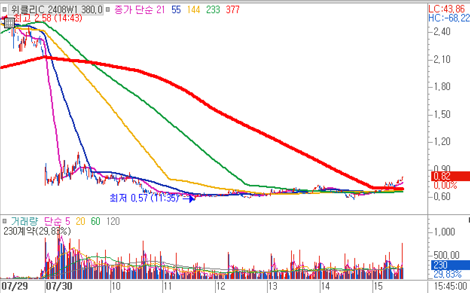Click the 종가 단순 moving average label
The height and width of the screenshot is (293, 470).
(x=133, y=10)
